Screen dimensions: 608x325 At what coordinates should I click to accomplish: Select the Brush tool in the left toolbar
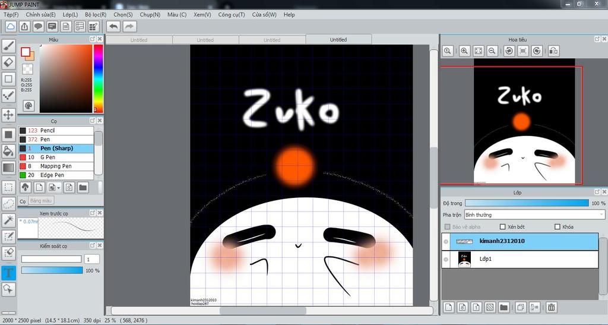coord(8,46)
